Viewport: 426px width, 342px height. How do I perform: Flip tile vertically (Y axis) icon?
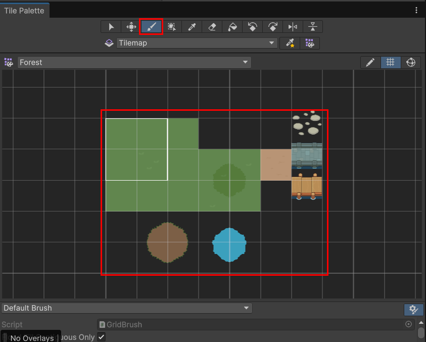[x=313, y=27]
